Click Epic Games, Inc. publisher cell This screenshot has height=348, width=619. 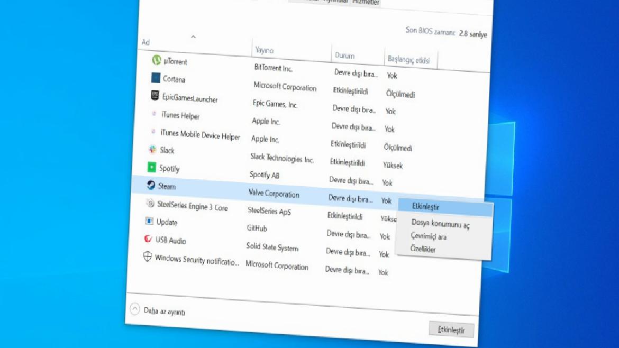(x=275, y=104)
